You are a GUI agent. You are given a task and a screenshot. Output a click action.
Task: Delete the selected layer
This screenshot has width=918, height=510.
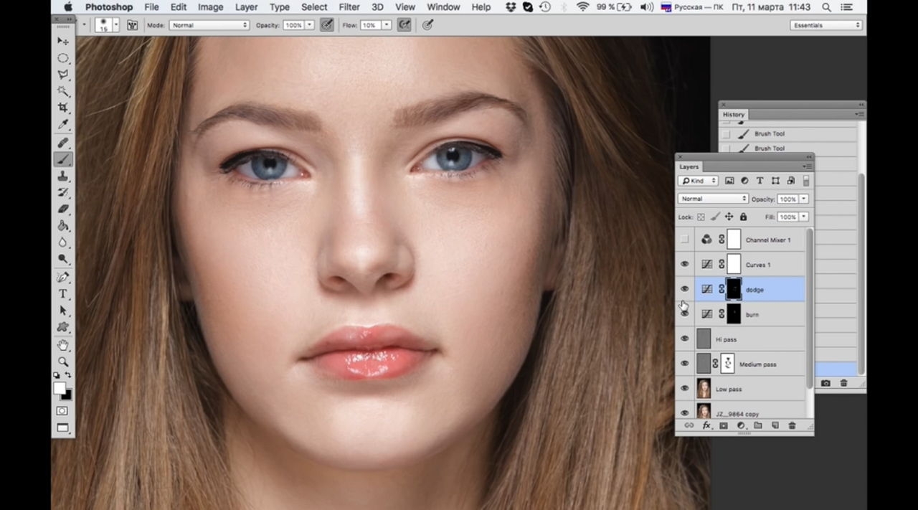point(792,425)
